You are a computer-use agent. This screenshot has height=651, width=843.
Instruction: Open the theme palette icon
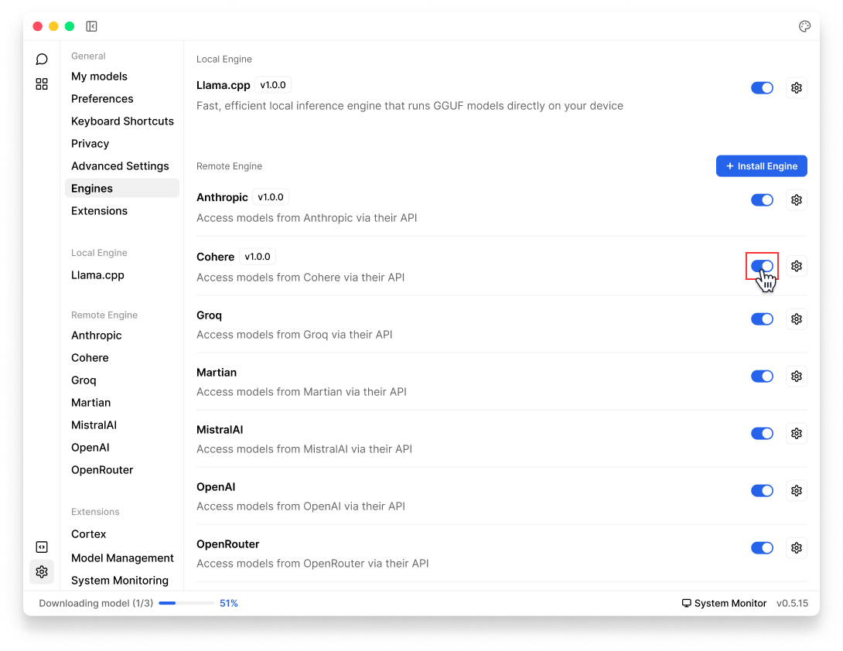804,26
